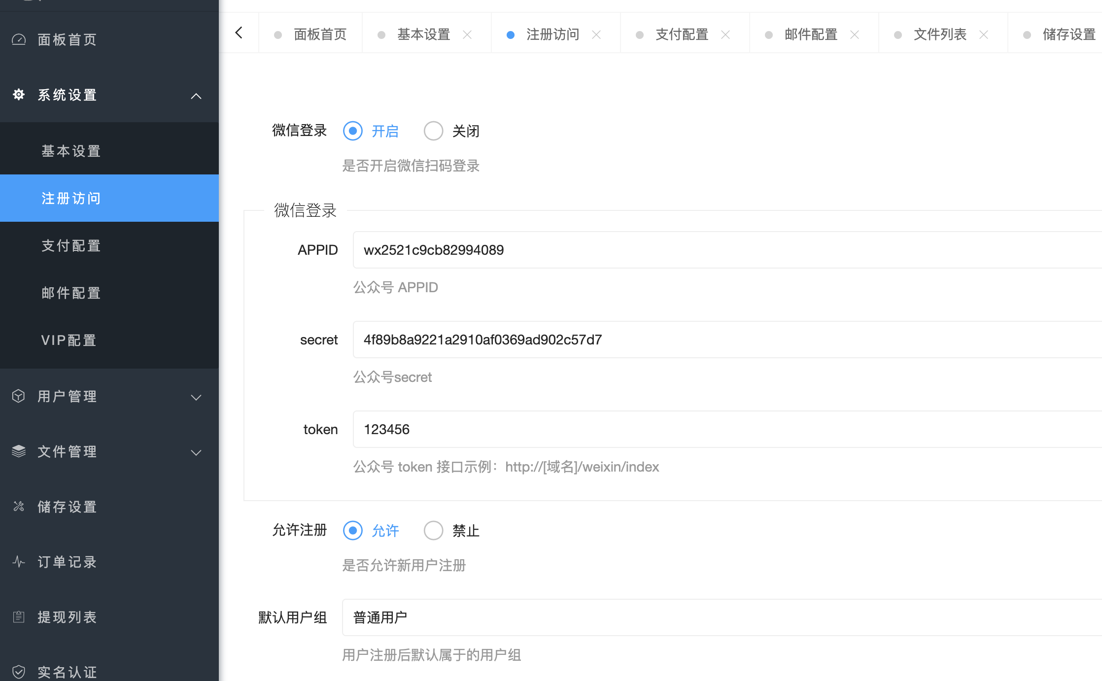Screen dimensions: 1102x681
Task: Click the layers icon beside 文件管理
Action: coord(19,451)
